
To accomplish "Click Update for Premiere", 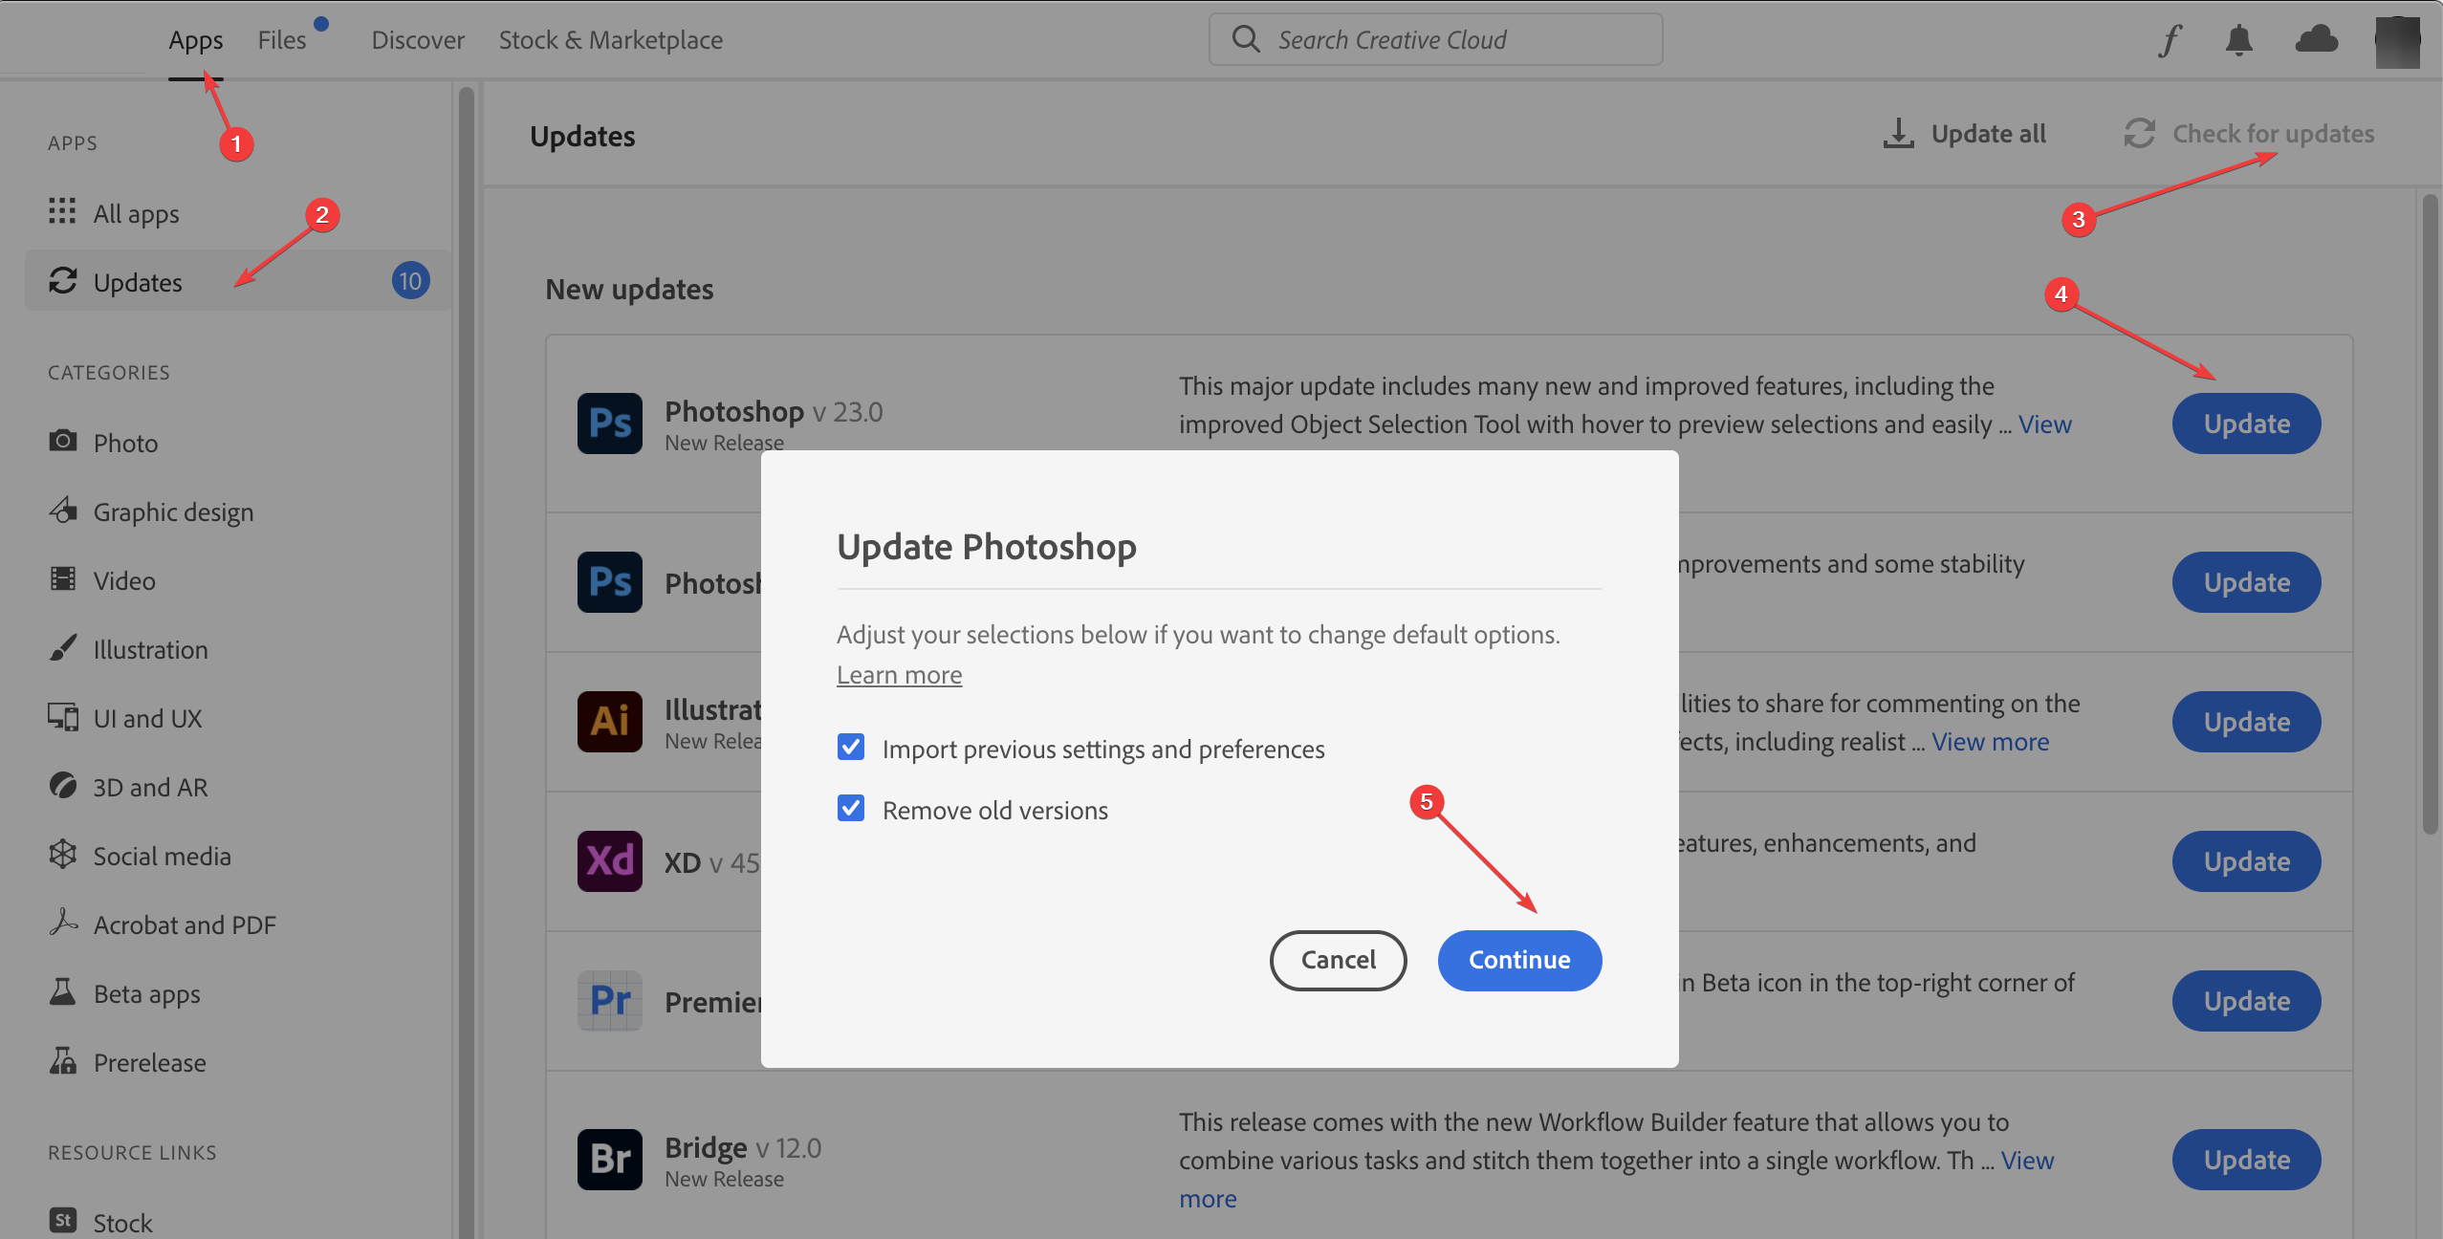I will [x=2246, y=1001].
